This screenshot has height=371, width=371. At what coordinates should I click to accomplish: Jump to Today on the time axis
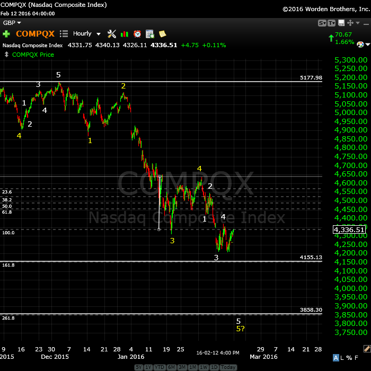pyautogui.click(x=228, y=367)
